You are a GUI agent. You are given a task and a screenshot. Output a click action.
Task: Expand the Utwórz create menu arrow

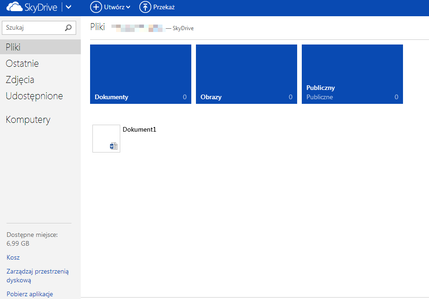coord(128,7)
